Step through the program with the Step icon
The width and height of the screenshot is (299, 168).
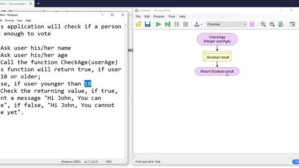tap(168, 24)
